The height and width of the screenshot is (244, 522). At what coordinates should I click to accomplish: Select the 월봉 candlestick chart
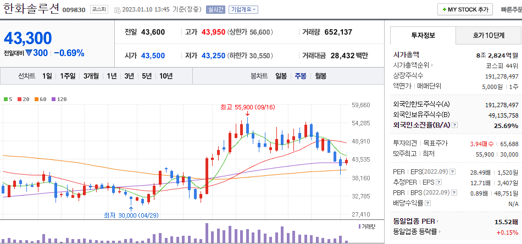point(320,76)
